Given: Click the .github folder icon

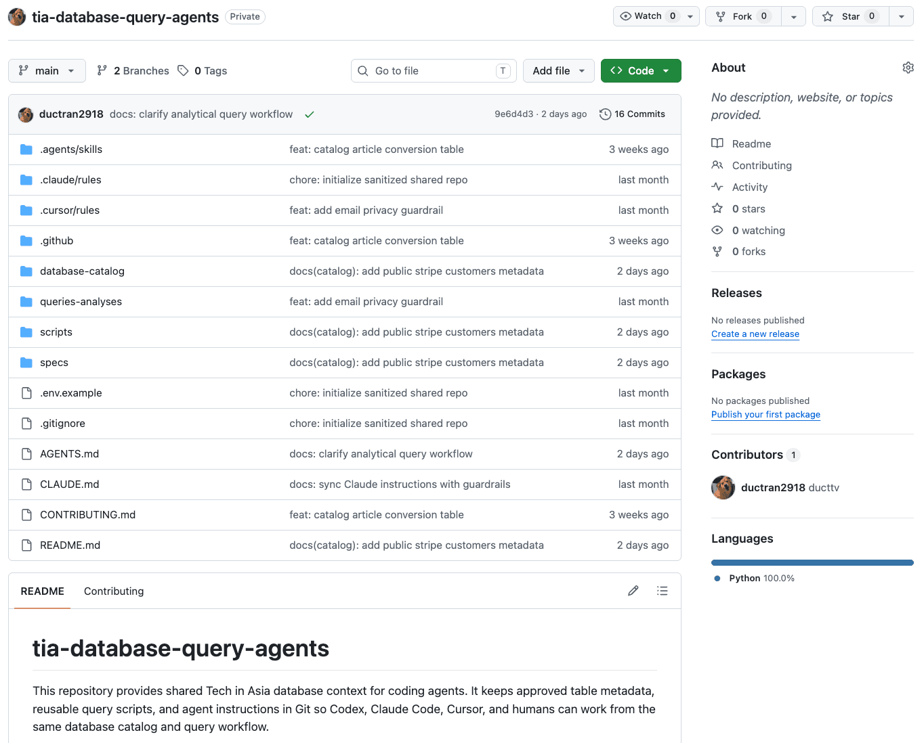Looking at the screenshot, I should (x=26, y=241).
